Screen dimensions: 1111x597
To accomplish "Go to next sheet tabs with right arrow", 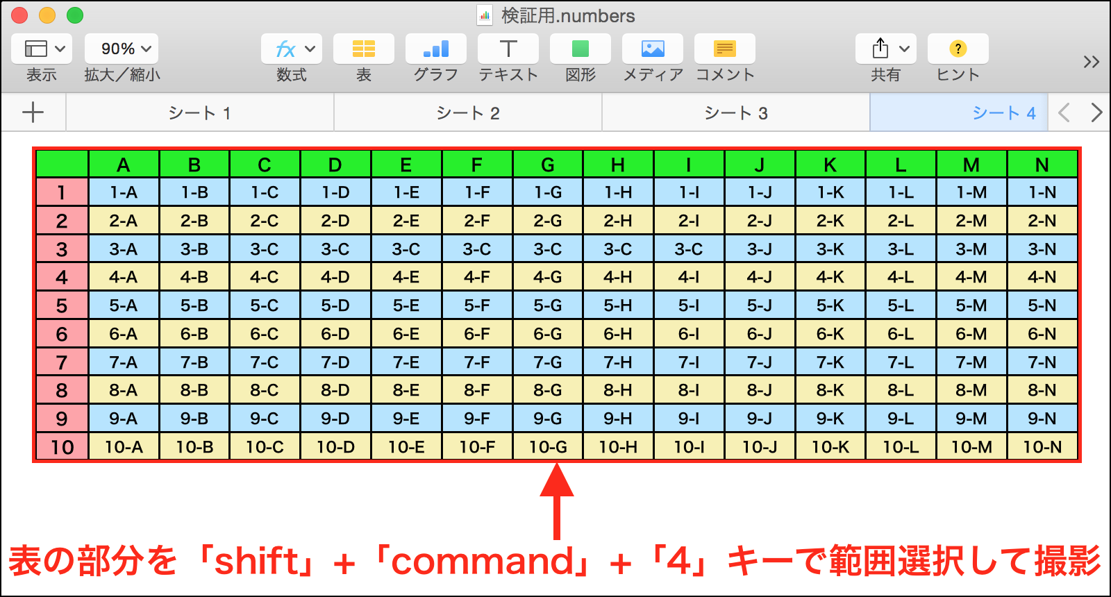I will (1096, 112).
